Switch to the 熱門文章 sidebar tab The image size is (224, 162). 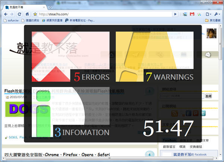coord(202,140)
